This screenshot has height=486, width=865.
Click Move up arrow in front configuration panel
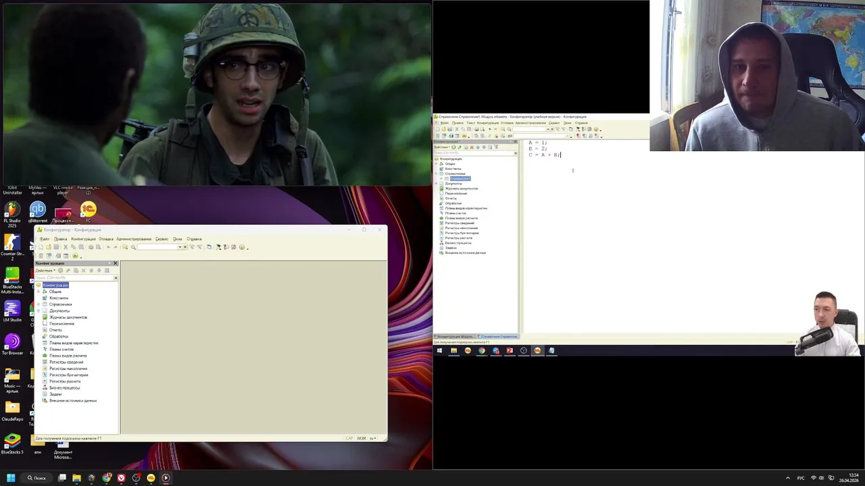point(91,270)
